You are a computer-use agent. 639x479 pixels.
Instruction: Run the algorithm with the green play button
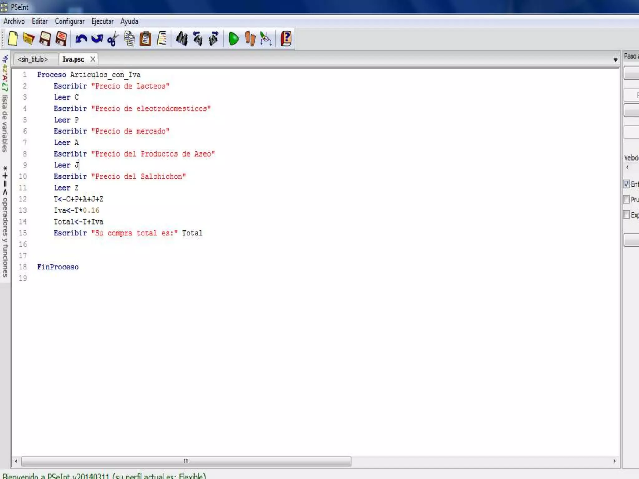click(233, 39)
